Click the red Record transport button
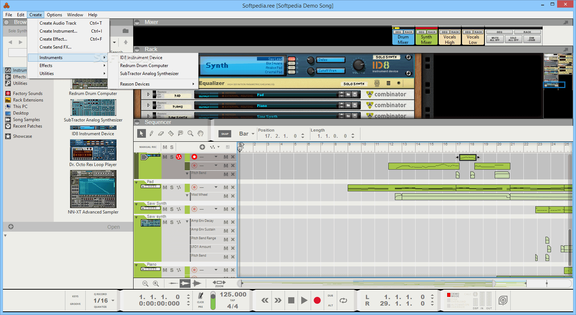The image size is (576, 315). pos(317,300)
